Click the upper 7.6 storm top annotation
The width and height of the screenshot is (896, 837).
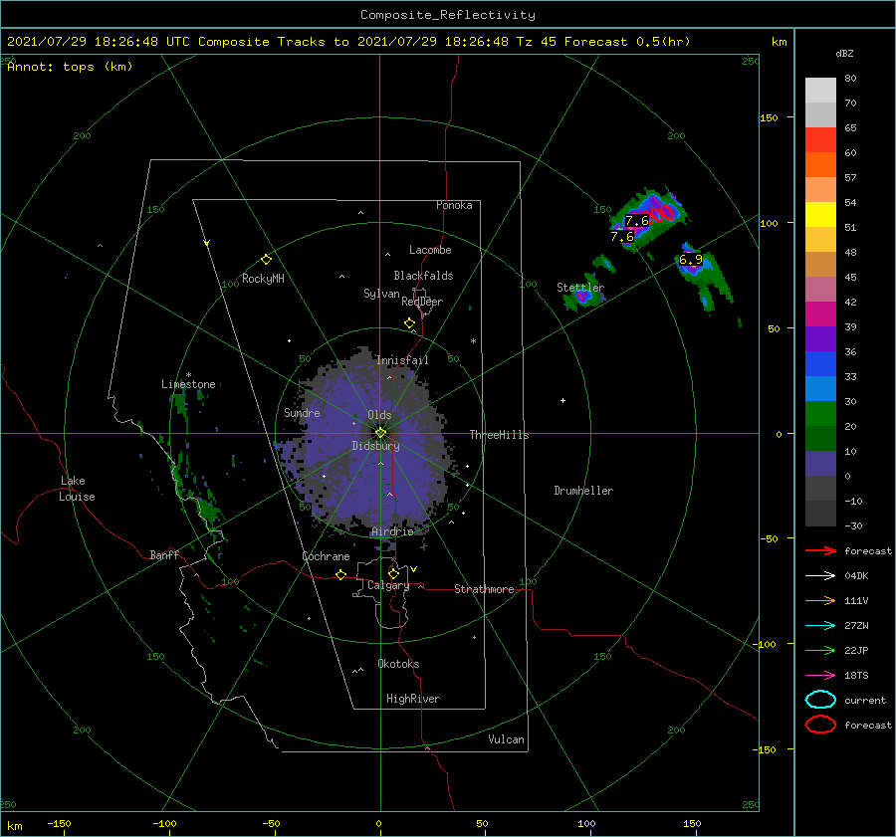tap(636, 221)
